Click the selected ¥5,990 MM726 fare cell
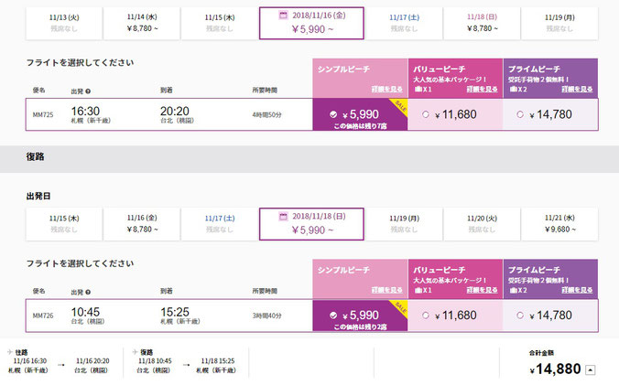The image size is (619, 385). [x=360, y=315]
